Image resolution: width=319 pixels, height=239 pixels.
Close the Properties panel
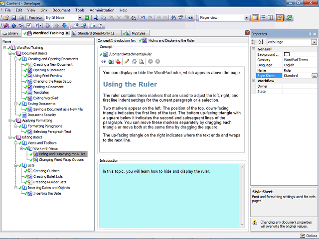(315, 34)
